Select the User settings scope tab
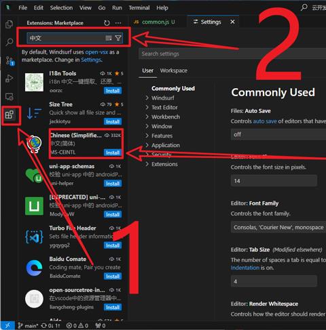 [147, 70]
